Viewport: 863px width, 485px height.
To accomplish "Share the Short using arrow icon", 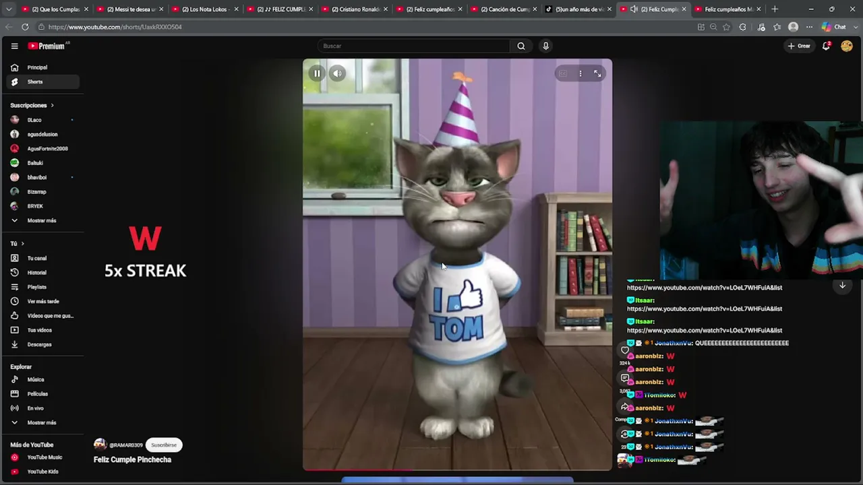I will [x=625, y=407].
